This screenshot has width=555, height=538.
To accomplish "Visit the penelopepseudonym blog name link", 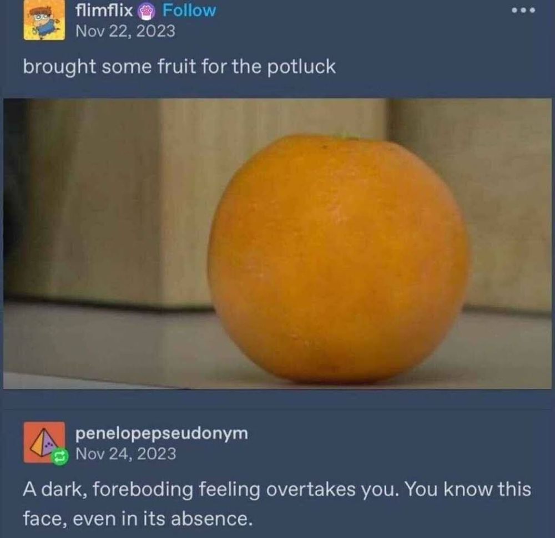I will 162,434.
